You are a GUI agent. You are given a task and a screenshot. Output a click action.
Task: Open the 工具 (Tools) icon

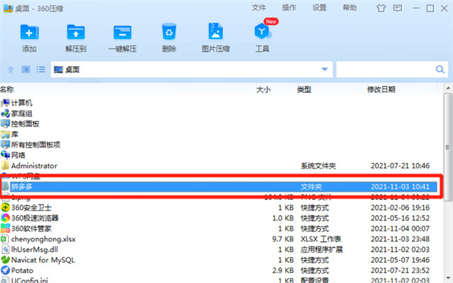point(262,31)
